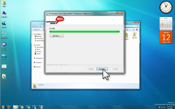Click the Start orb button
This screenshot has width=175, height=109.
click(3, 107)
